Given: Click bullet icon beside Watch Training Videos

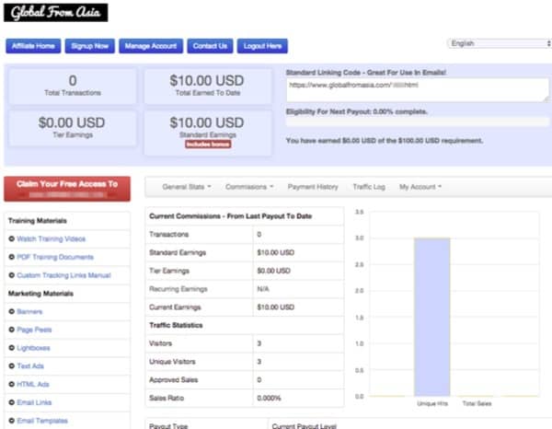Looking at the screenshot, I should click(12, 239).
